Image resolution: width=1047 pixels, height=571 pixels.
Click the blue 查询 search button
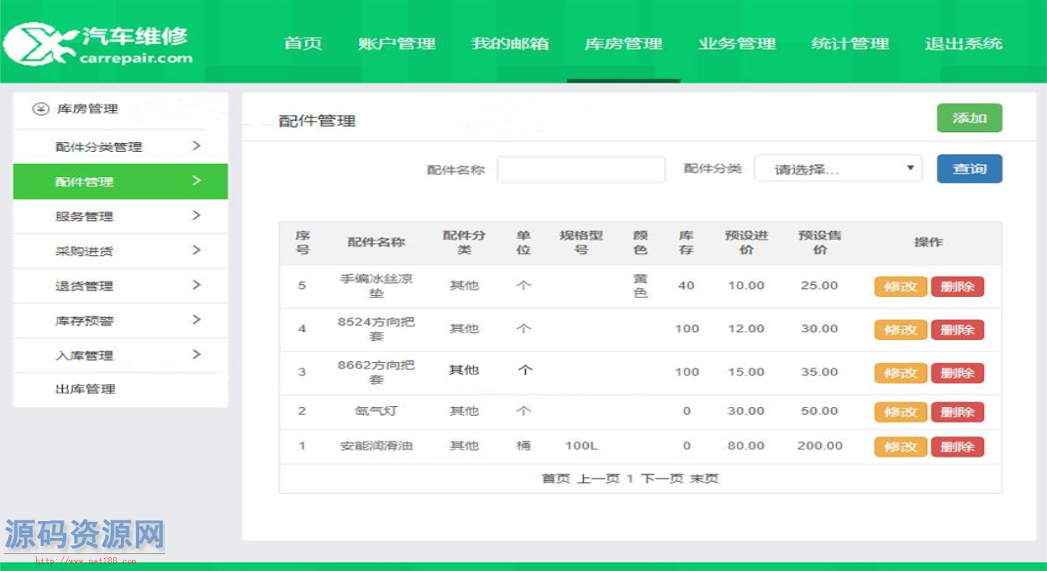coord(969,169)
